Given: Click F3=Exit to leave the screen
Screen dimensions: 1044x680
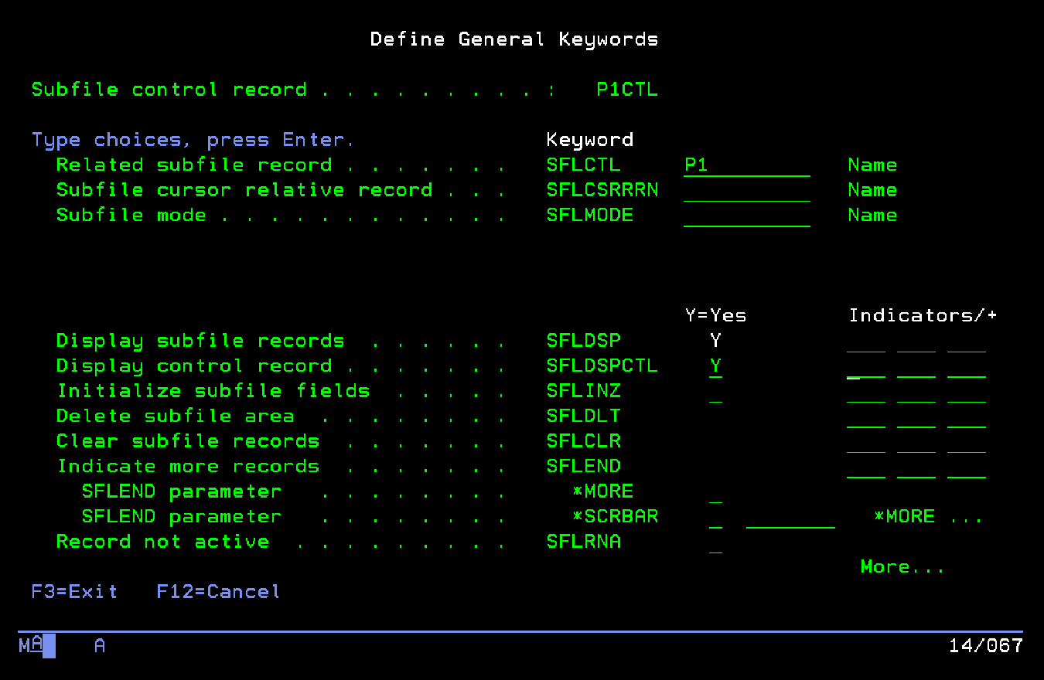Looking at the screenshot, I should [74, 591].
